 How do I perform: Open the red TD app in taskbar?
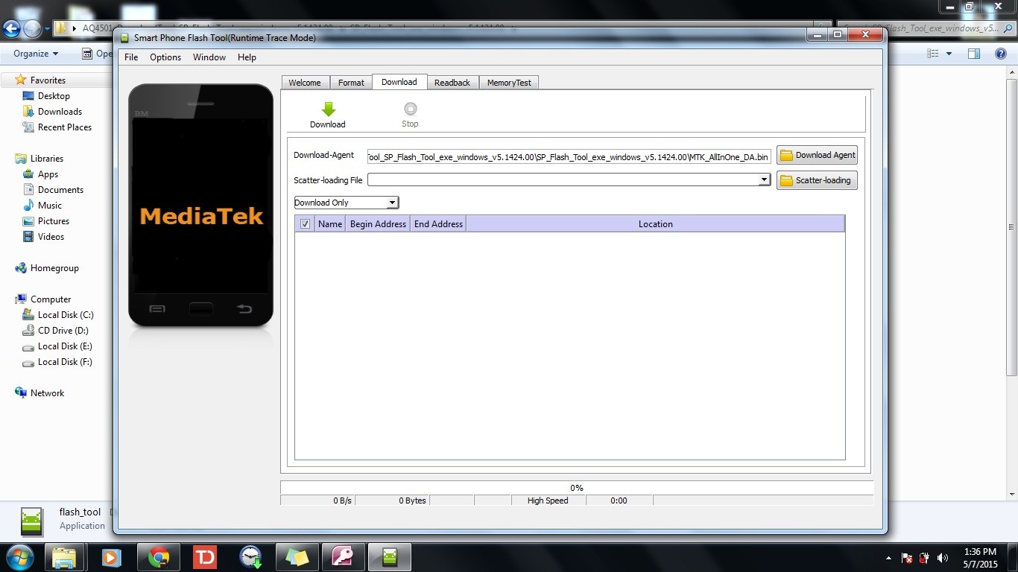[204, 557]
